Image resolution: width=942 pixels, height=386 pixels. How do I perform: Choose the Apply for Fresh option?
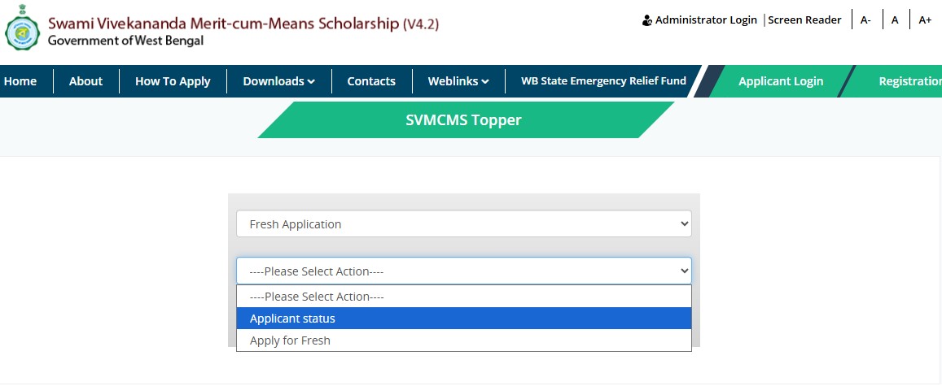[x=464, y=340]
